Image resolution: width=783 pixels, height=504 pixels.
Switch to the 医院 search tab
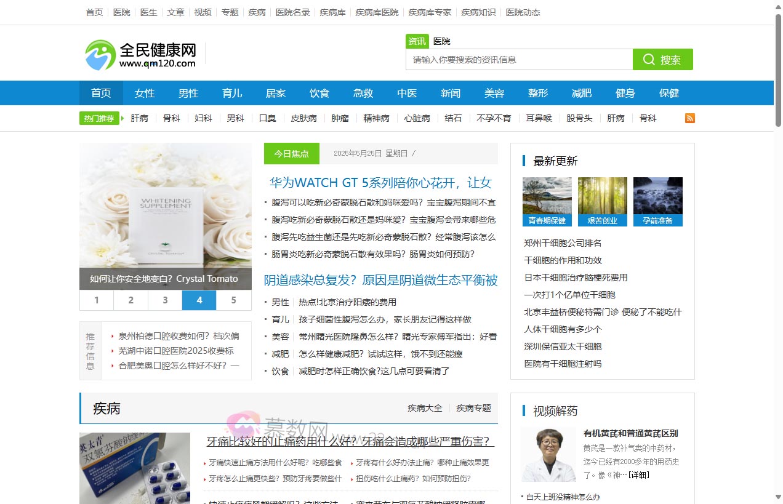[441, 41]
